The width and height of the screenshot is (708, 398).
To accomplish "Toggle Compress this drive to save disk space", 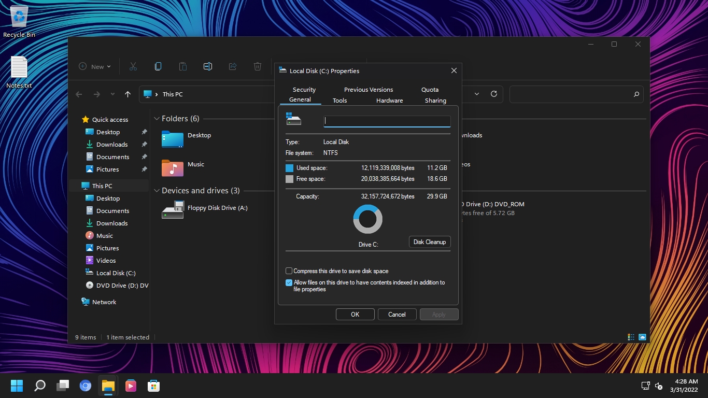I will pyautogui.click(x=289, y=271).
